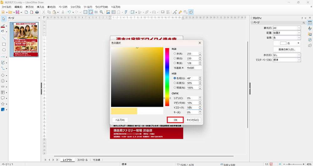Viewport: 313px width, 166px height.
Task: Click the Zoom & Pan magnifier icon
Action: 101,12
